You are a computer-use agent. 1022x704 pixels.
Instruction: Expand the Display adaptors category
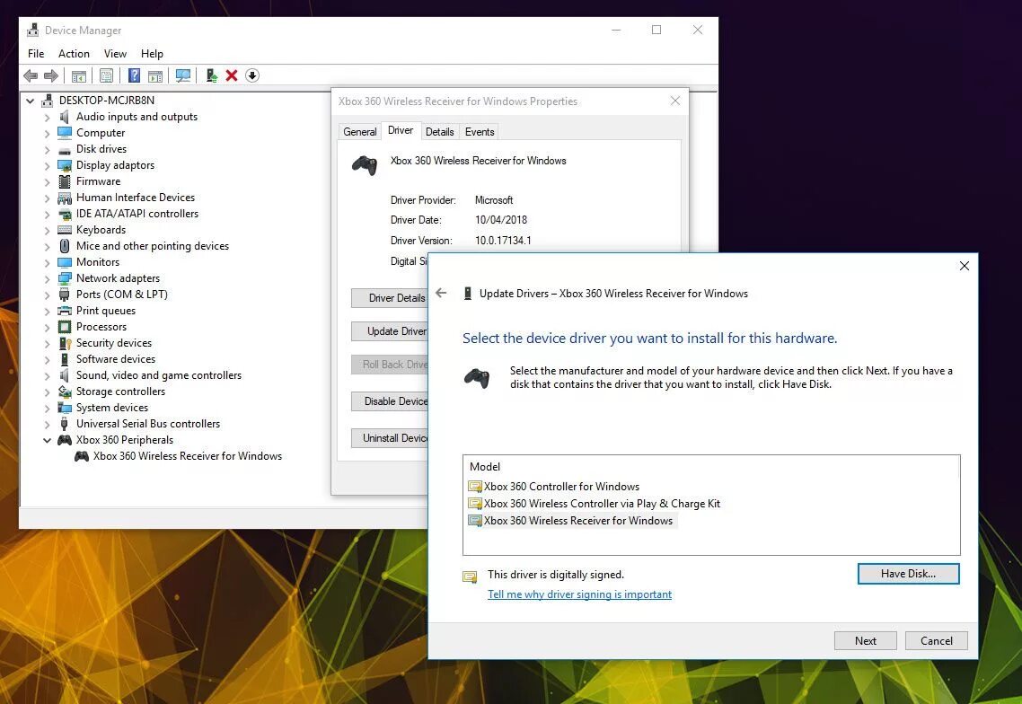[x=47, y=165]
